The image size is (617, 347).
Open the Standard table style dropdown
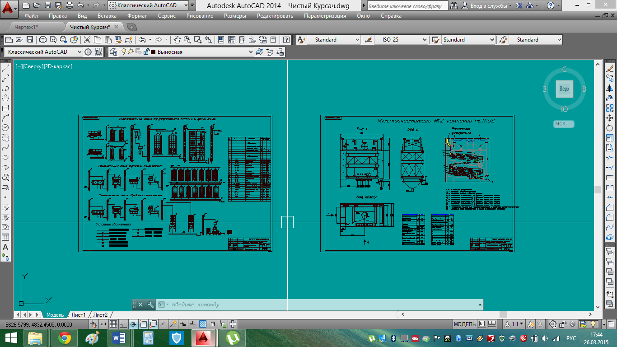tap(468, 40)
